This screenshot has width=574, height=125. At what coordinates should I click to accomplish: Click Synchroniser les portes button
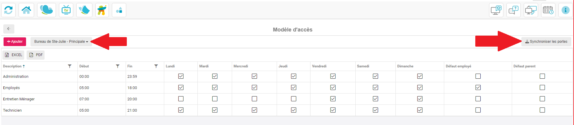pyautogui.click(x=546, y=42)
